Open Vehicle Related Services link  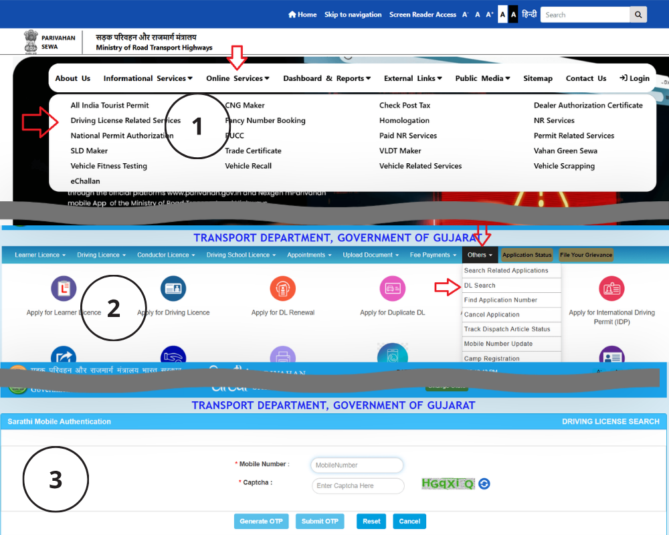click(420, 166)
